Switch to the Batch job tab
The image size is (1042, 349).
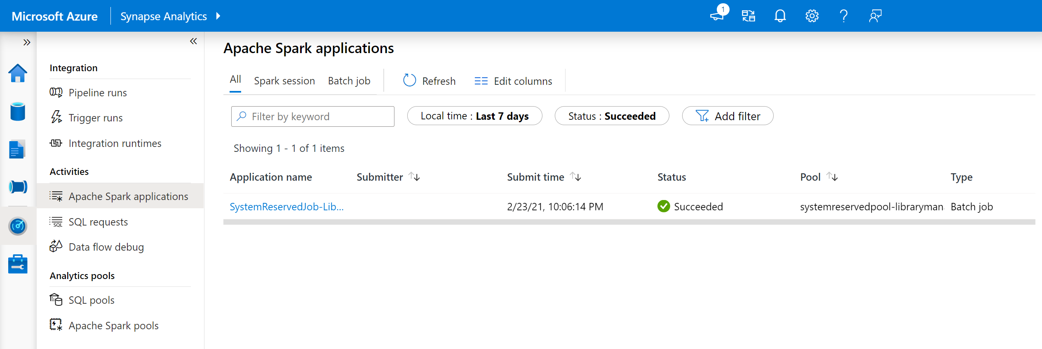[x=349, y=81]
